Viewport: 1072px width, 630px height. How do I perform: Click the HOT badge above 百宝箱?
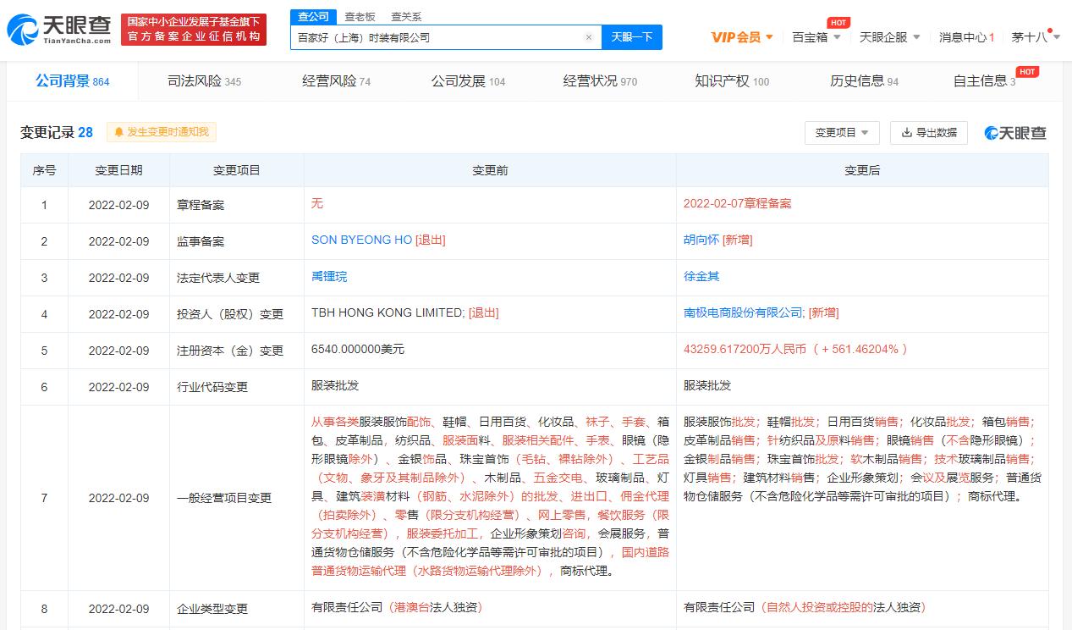click(x=838, y=23)
